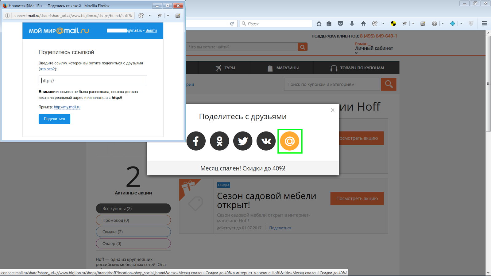491x276 pixels.
Task: Open bug addon dropdown arrow in main toolbar
Action: click(413, 24)
